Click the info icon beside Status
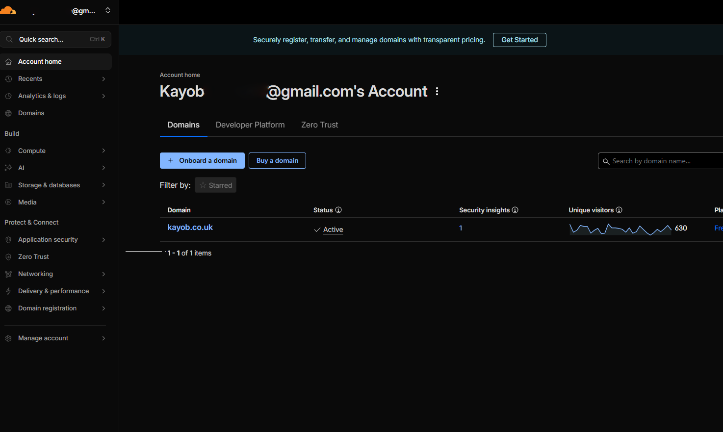Viewport: 723px width, 432px height. pyautogui.click(x=338, y=210)
